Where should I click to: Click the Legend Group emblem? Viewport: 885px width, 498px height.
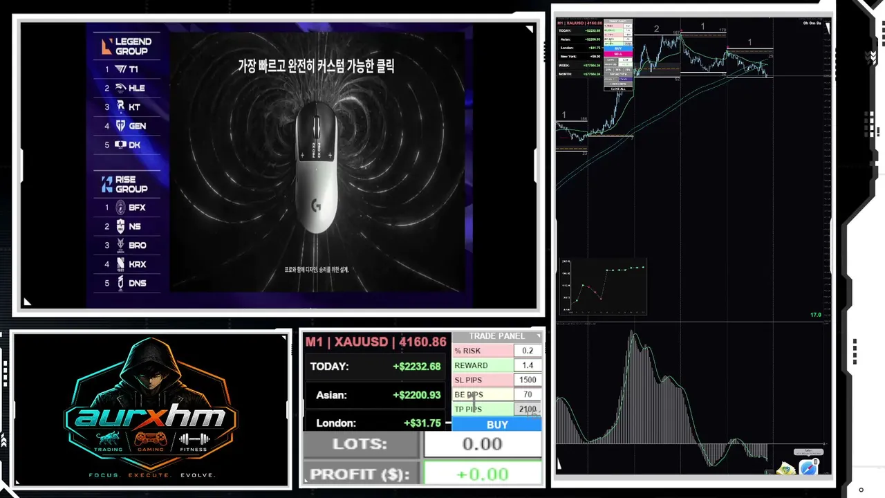tap(106, 46)
